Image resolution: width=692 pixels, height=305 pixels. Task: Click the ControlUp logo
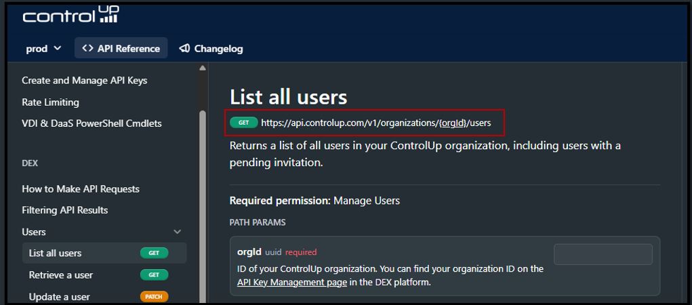(x=70, y=14)
